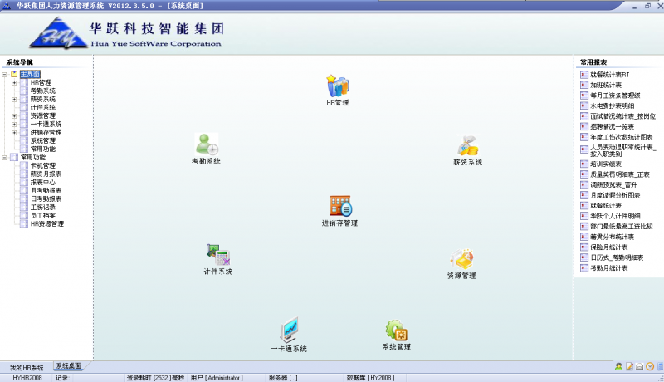Launch the 考勤系统 attendance icon
This screenshot has width=664, height=382.
click(x=206, y=144)
